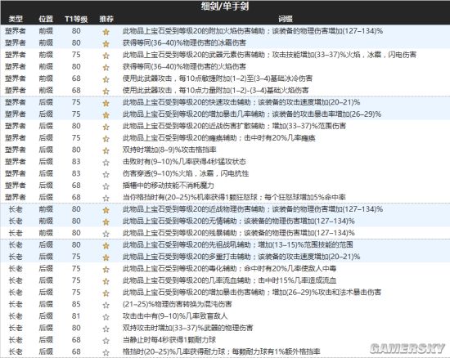Click empty star for 伤害穿透 抗性 row
450x358 pixels.
click(x=106, y=174)
